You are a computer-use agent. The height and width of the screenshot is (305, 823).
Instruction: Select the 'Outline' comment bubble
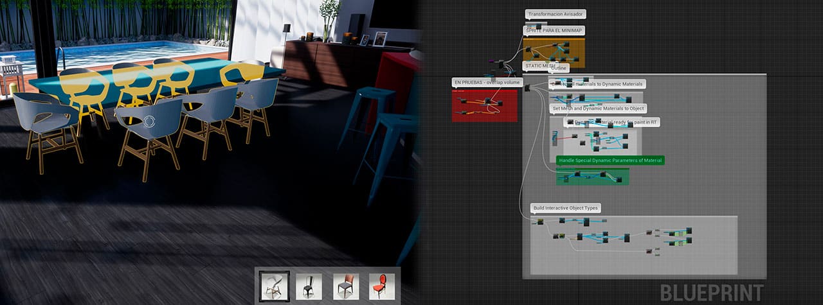click(559, 68)
